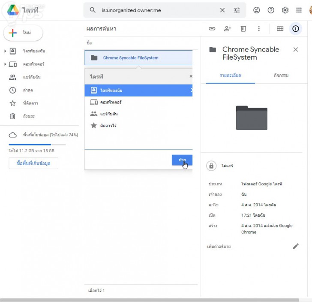Screen dimensions: 312x302
Task: Open แชร์กับฉัน in left sidebar
Action: pos(32,77)
